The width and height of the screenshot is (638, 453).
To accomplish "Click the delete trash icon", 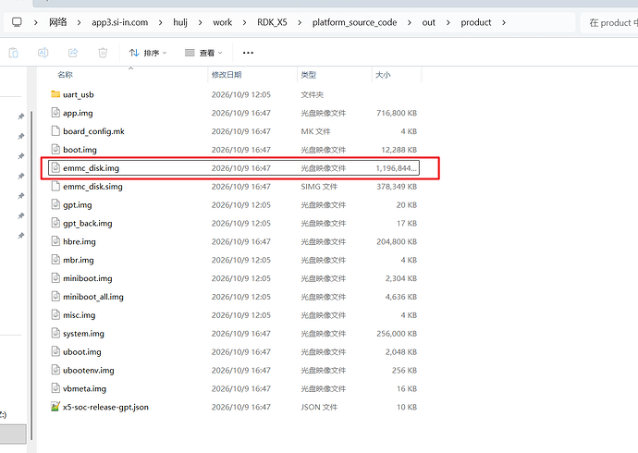I will tap(103, 53).
